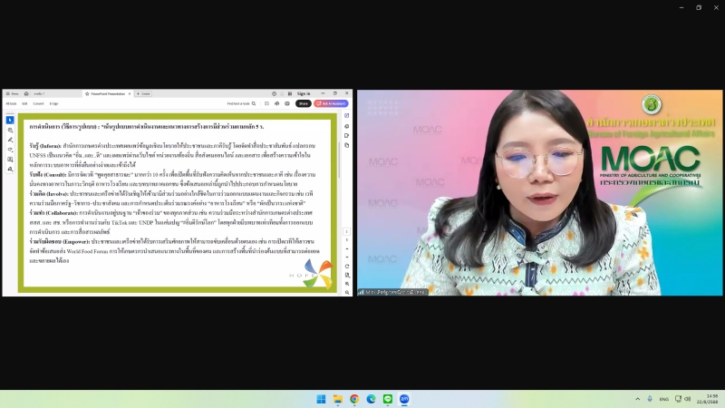Choose the highlighter pen tool
This screenshot has height=408, width=725.
[x=10, y=140]
